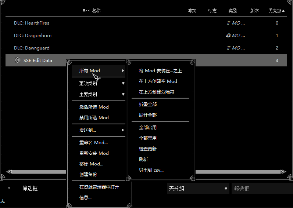Click the scrollbar left arrow
The height and width of the screenshot is (208, 293).
(x=9, y=172)
